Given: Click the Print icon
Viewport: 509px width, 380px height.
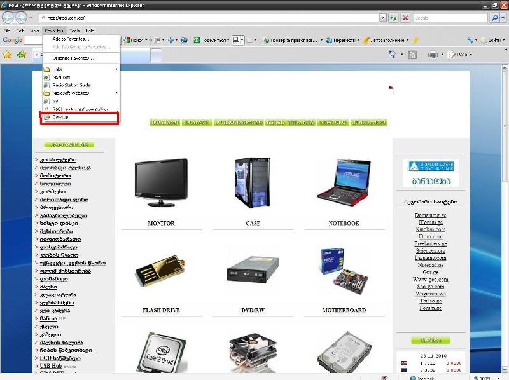Looking at the screenshot, I should coord(433,55).
